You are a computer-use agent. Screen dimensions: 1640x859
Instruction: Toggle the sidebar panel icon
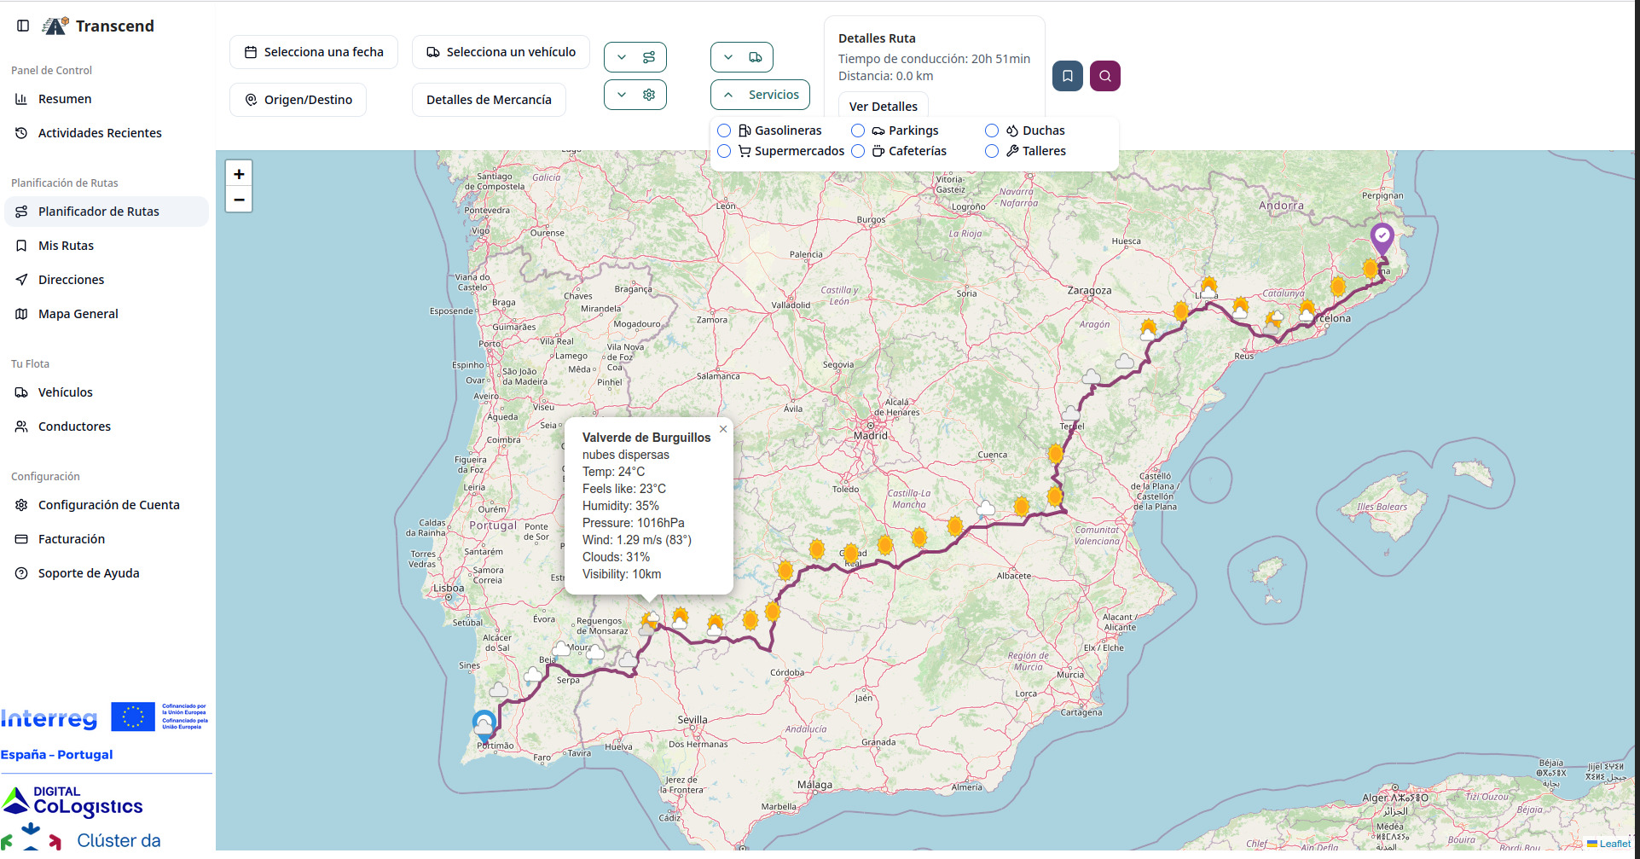pyautogui.click(x=23, y=26)
